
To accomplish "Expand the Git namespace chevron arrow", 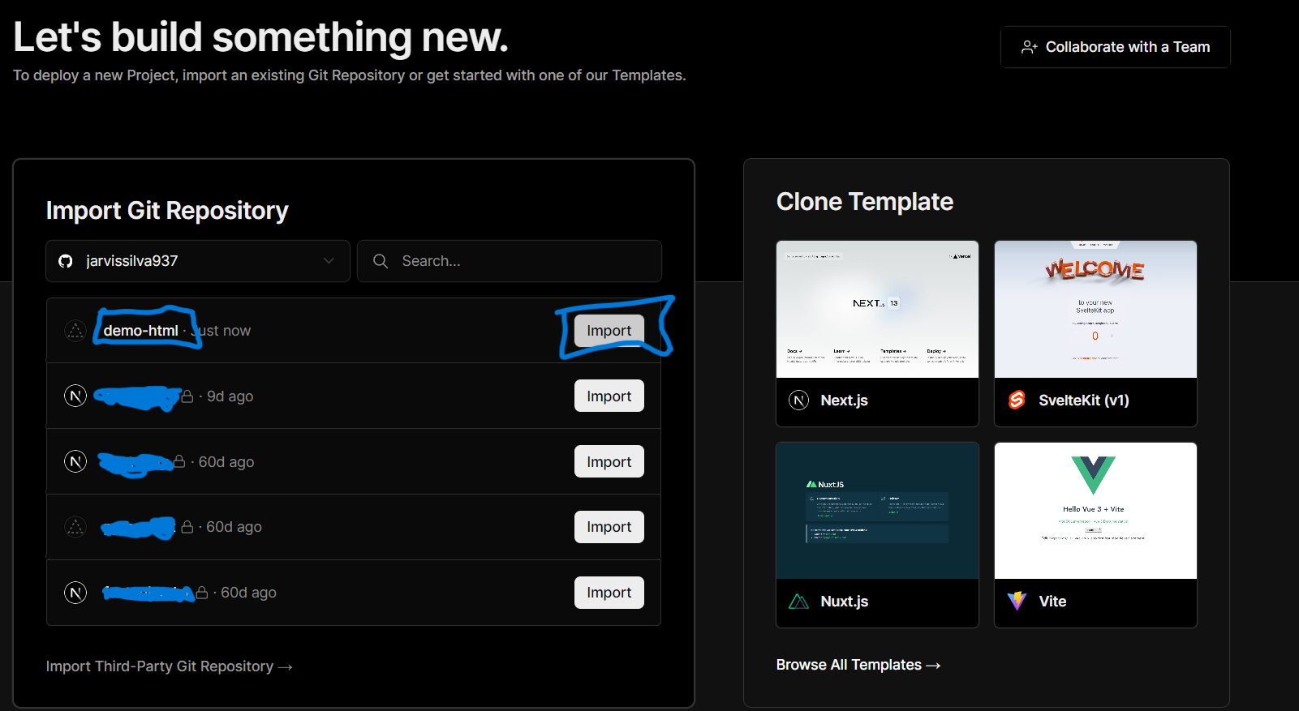I will click(x=329, y=261).
